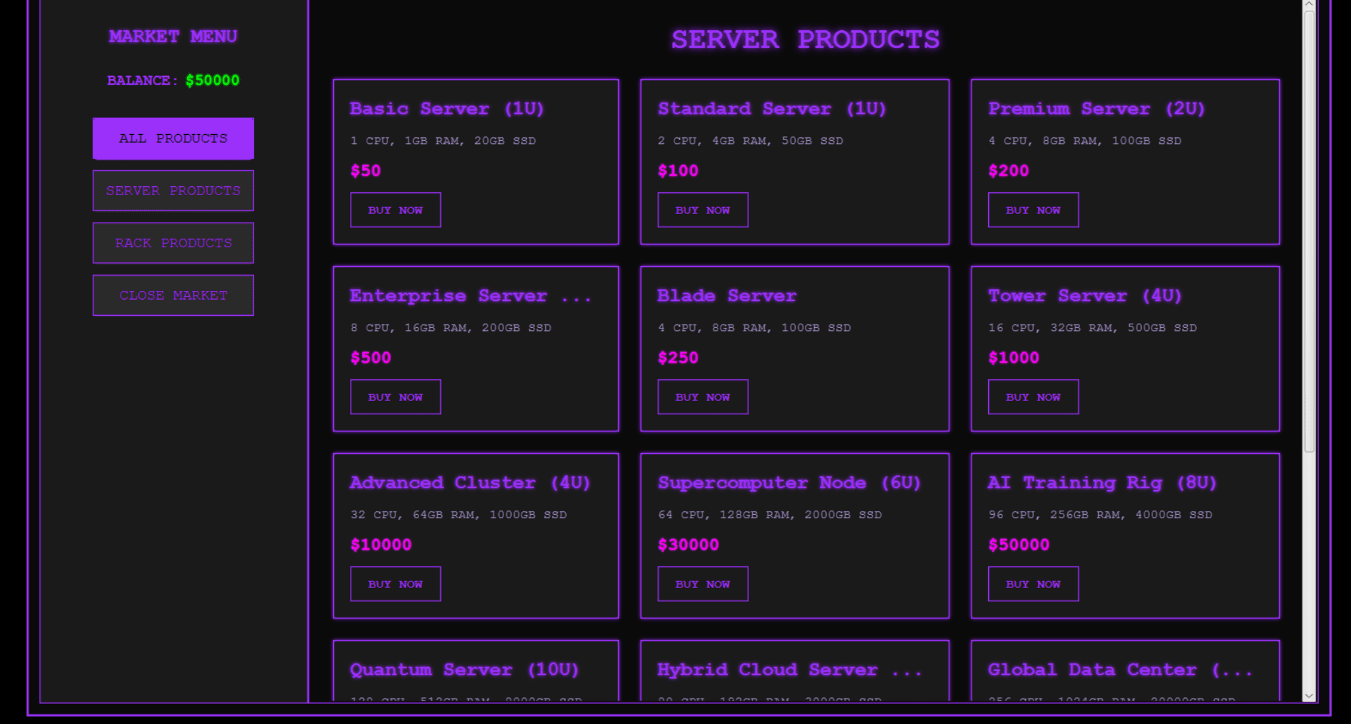Click the $50000 balance amount
The height and width of the screenshot is (724, 1351).
[212, 81]
